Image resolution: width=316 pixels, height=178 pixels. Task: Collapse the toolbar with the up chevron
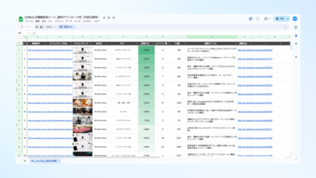tap(285, 27)
